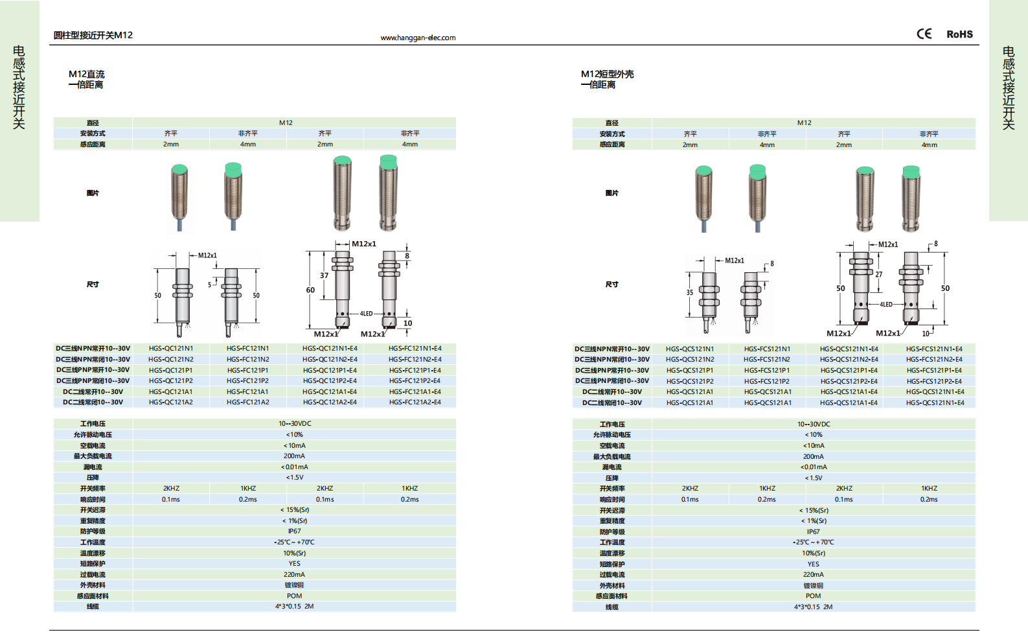The width and height of the screenshot is (1028, 639).
Task: Select model cell HGS-FC121N1
Action: [x=248, y=349]
